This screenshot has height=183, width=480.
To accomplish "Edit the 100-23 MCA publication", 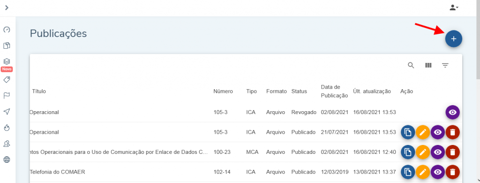I will tap(423, 152).
